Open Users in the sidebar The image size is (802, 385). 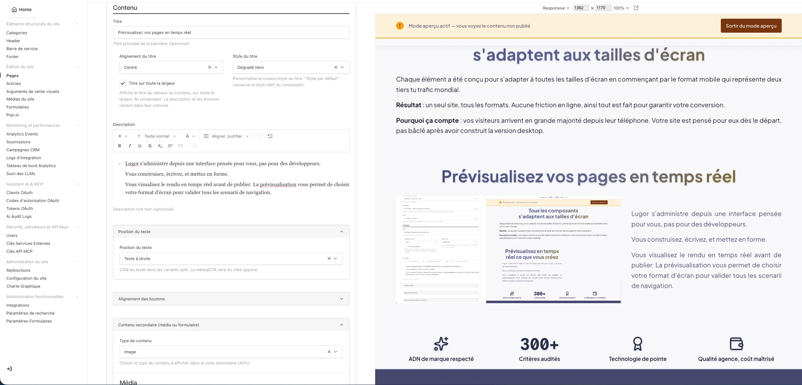[x=12, y=235]
